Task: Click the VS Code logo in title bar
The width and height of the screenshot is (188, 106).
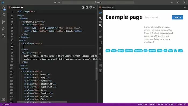Action: tap(2, 2)
